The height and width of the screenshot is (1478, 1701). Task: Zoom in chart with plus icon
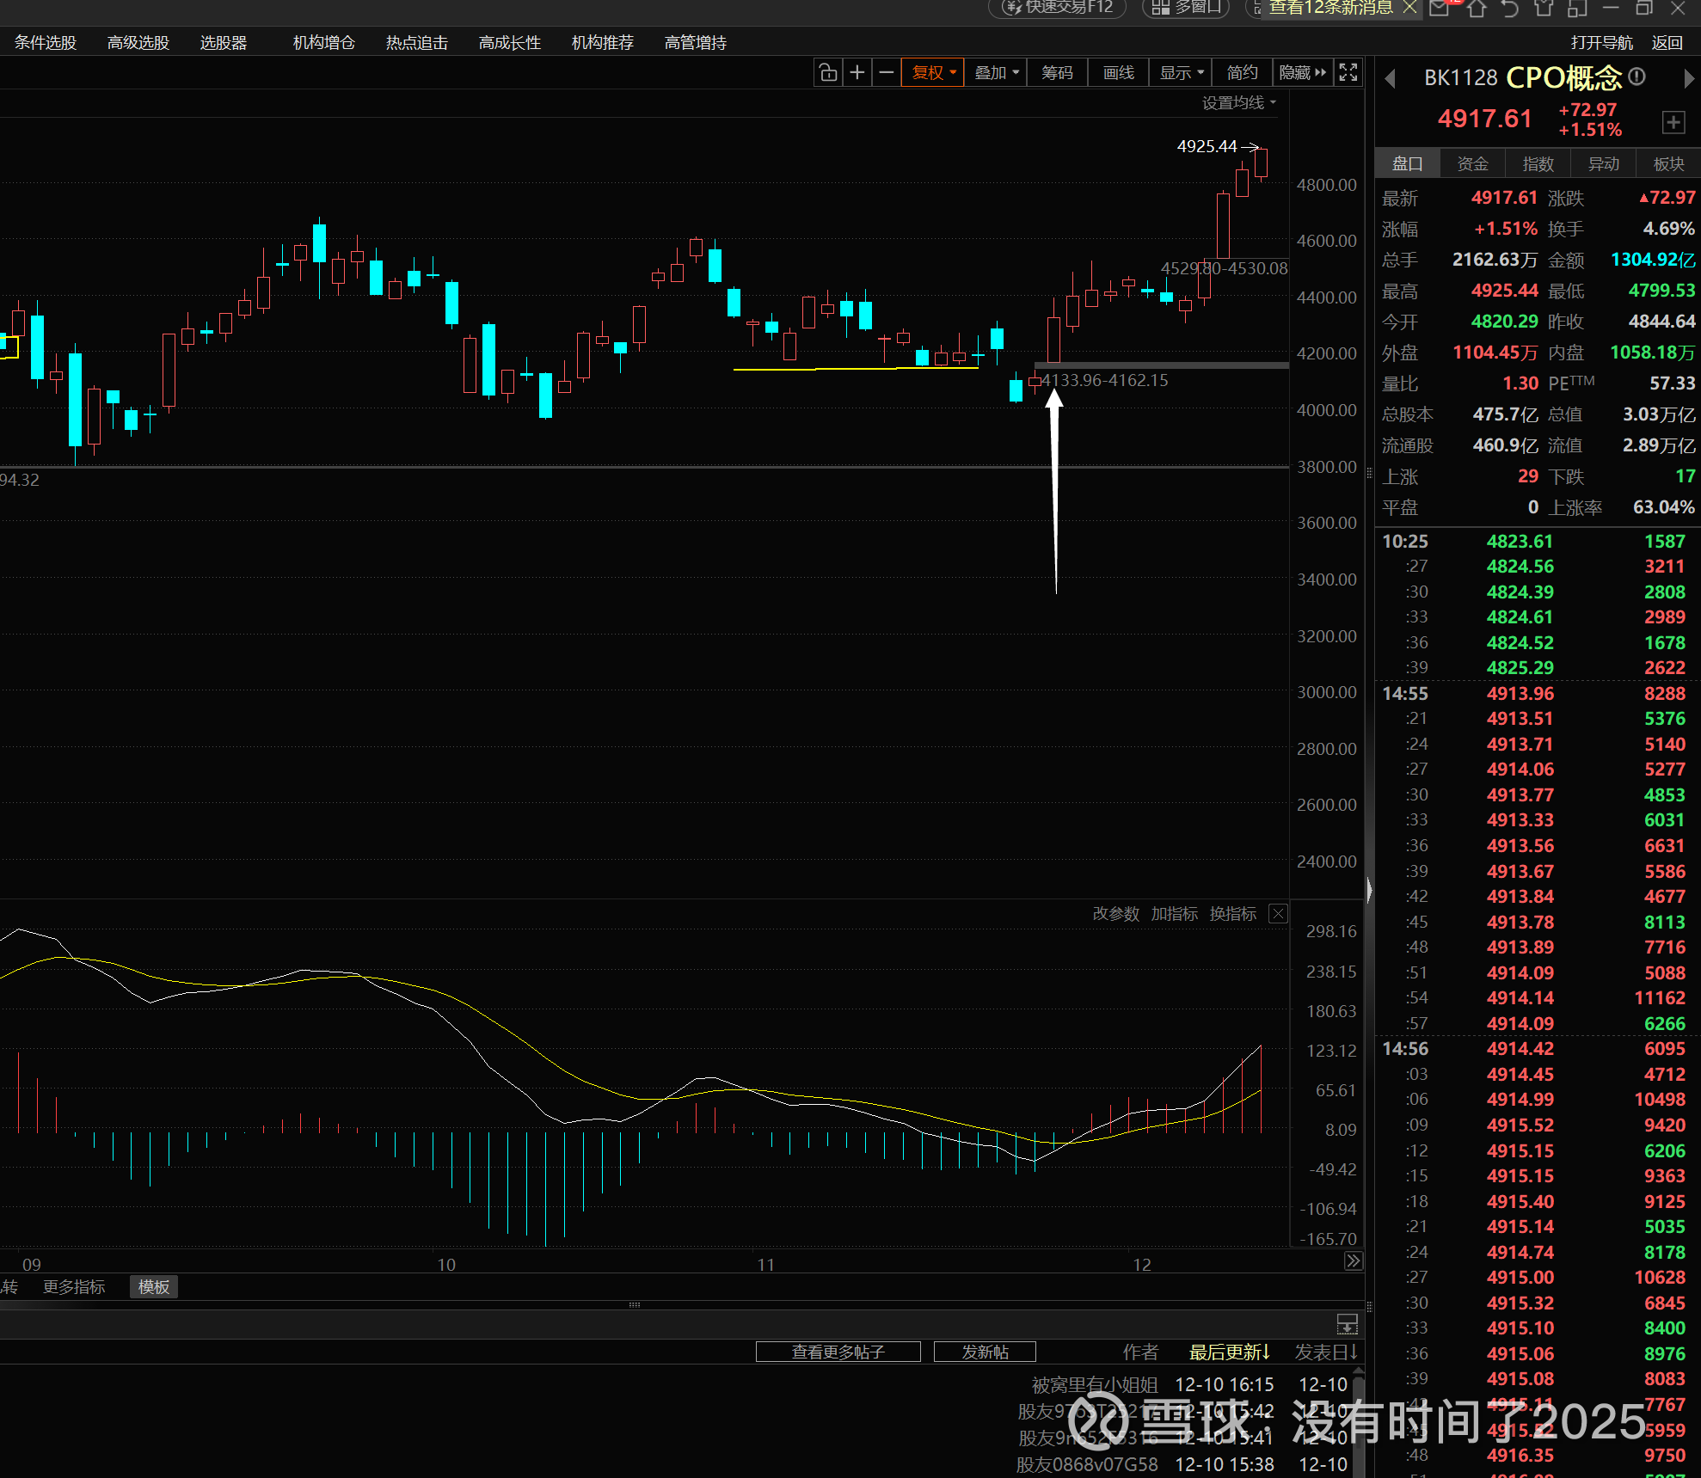857,73
